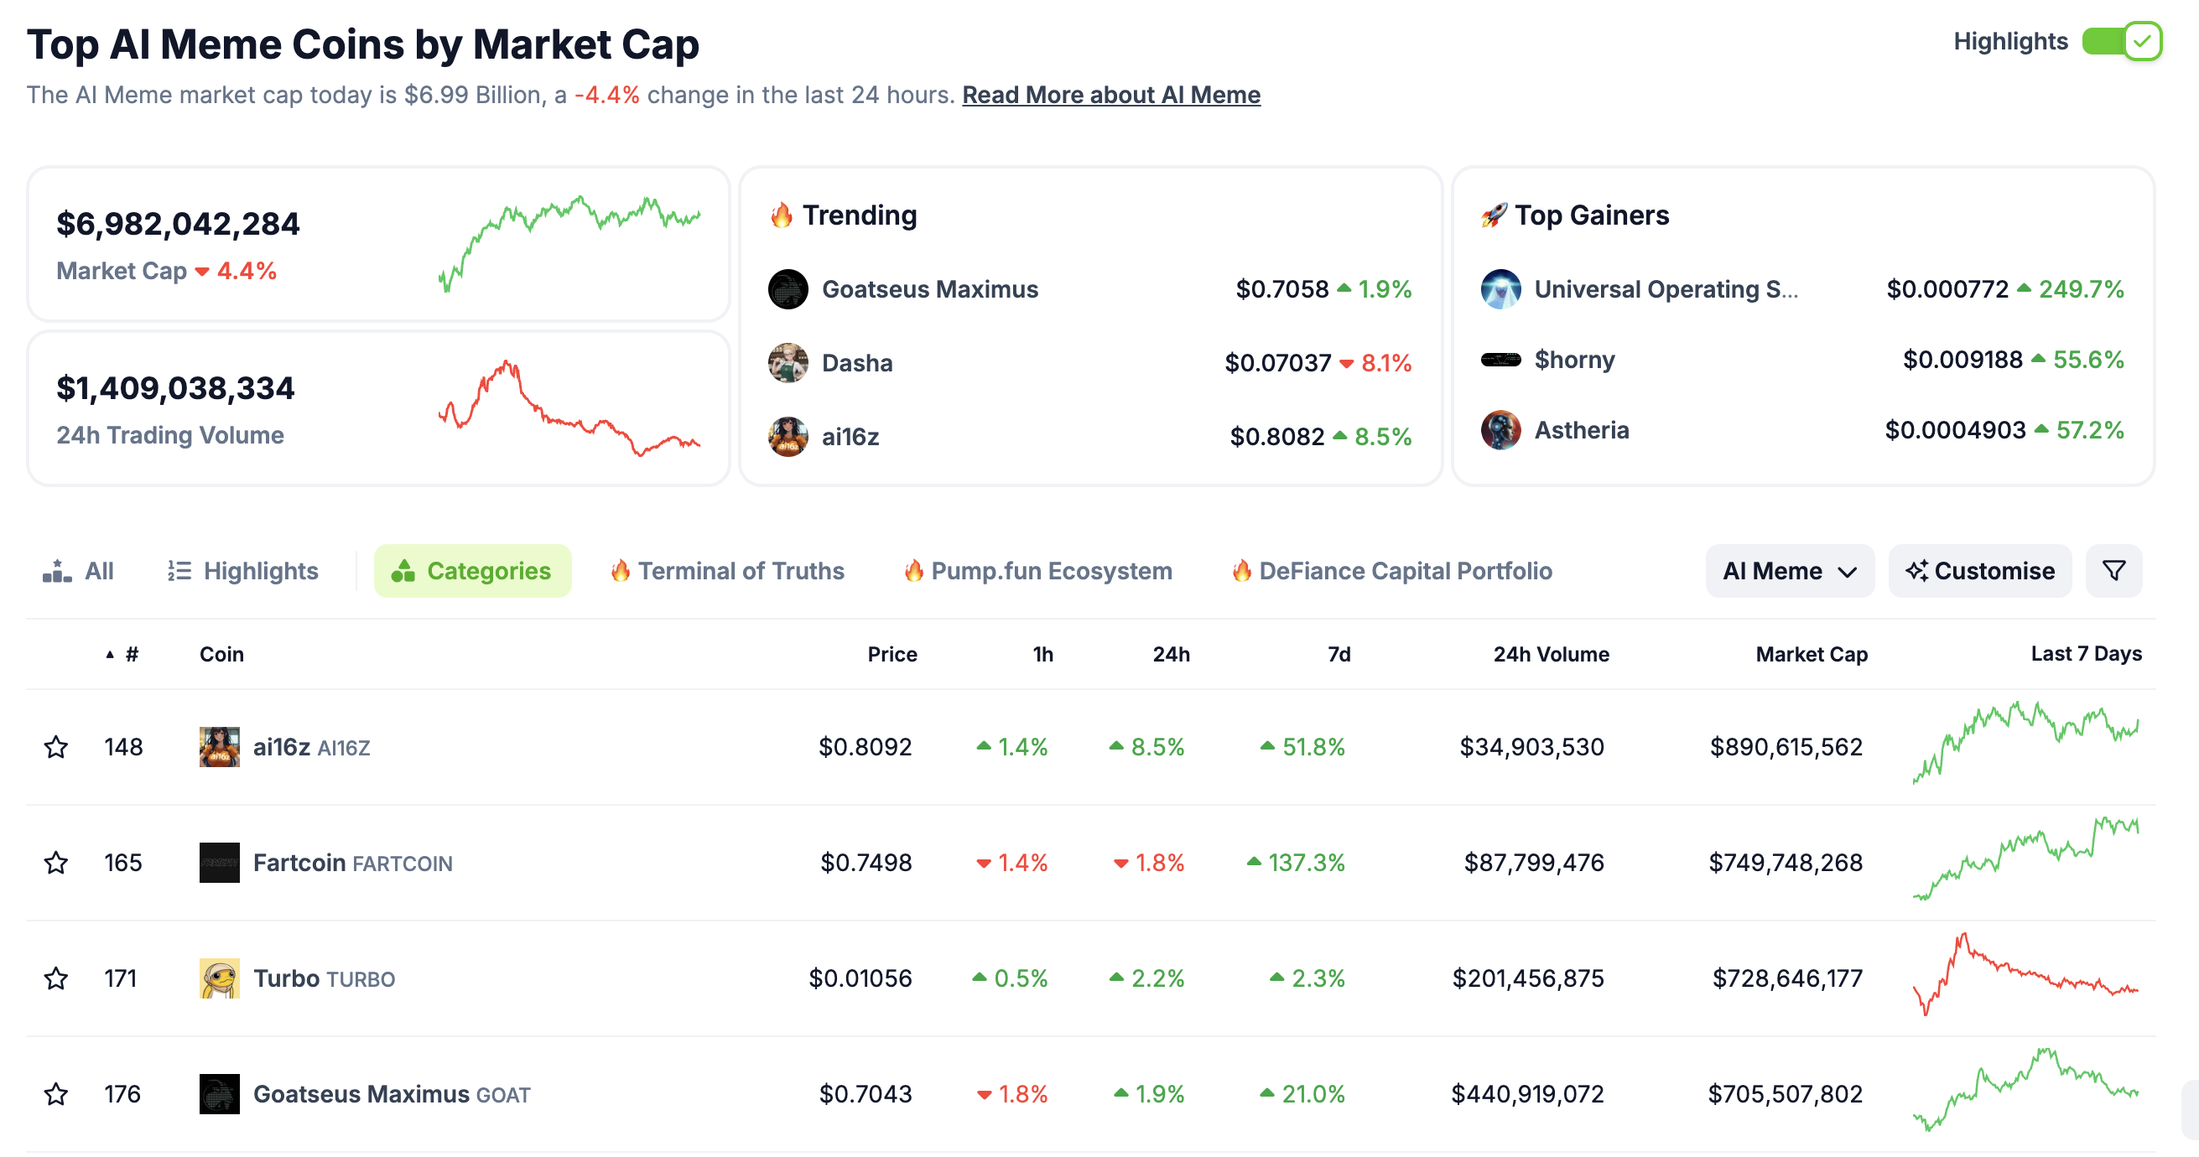Screen dimensions: 2199x1157
Task: Open the Turbo 7-day sparkline chart
Action: (2025, 975)
